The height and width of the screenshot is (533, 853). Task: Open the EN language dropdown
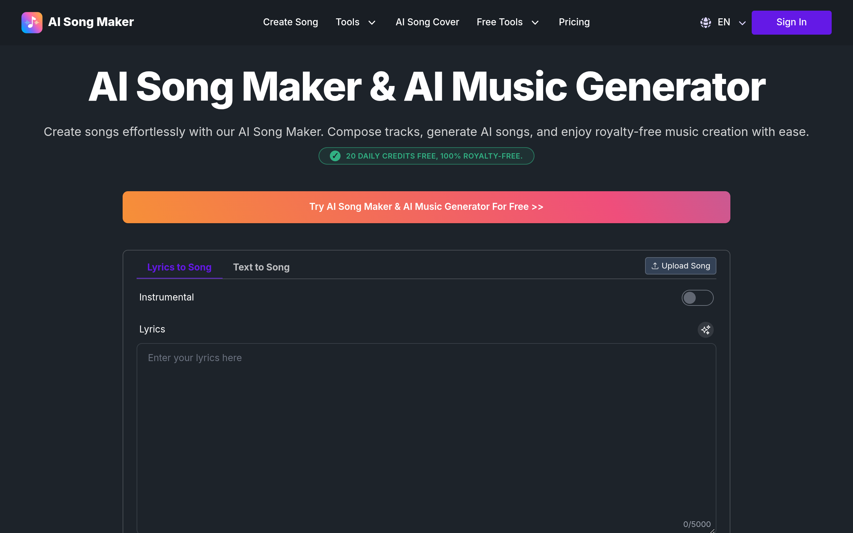pos(723,22)
